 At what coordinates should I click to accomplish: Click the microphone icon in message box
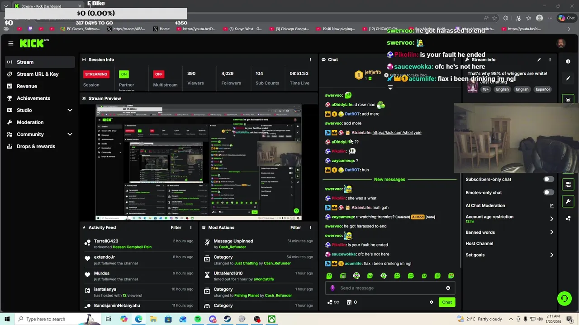[x=332, y=288]
